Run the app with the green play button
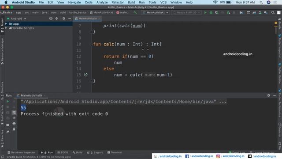 point(205,13)
